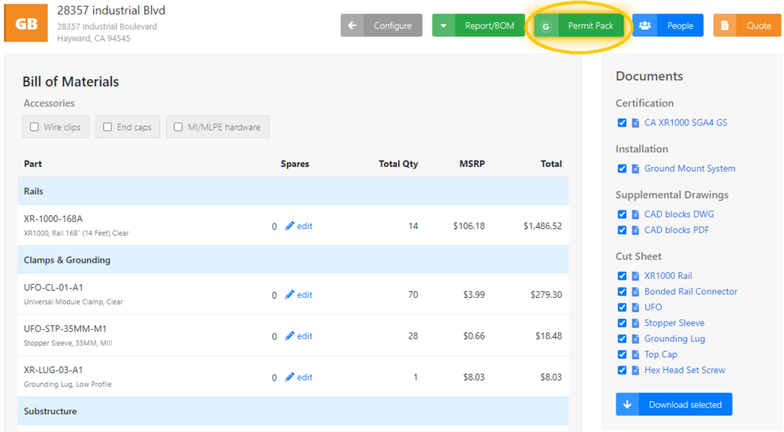This screenshot has height=432, width=784.
Task: Click the GB orange project logo
Action: (26, 24)
